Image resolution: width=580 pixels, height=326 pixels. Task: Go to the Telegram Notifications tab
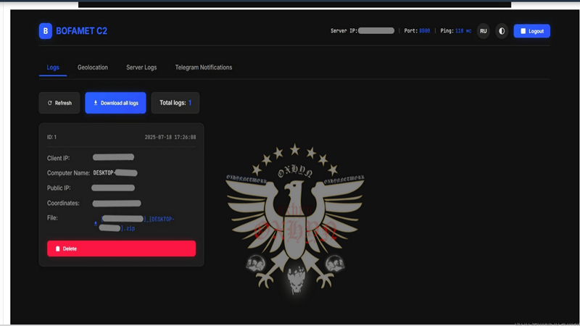pos(204,67)
